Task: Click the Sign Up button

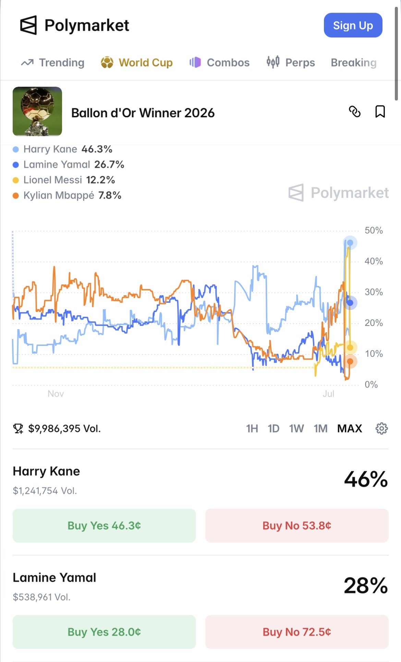Action: (353, 25)
